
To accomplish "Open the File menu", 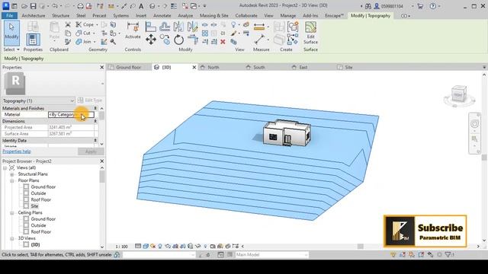I will (x=10, y=15).
